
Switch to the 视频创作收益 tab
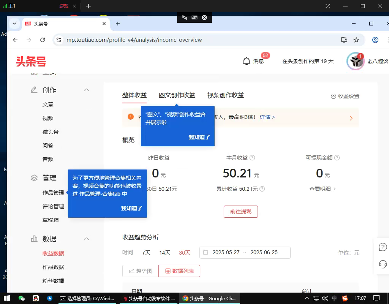point(226,95)
